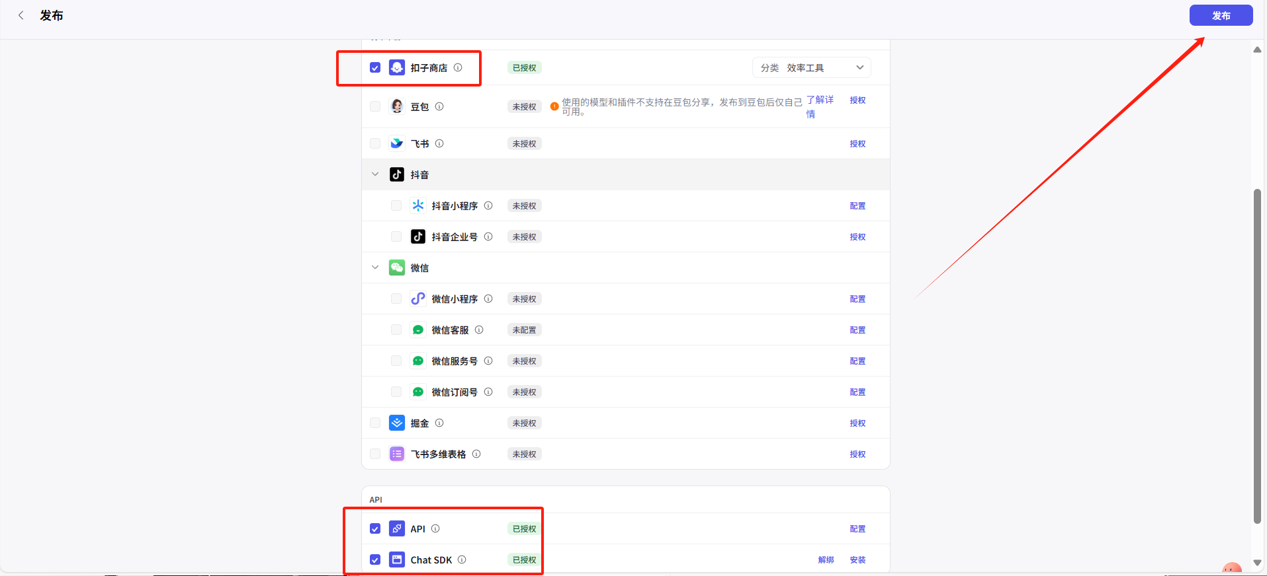Open info tooltip next to Chat SDK

(x=462, y=559)
